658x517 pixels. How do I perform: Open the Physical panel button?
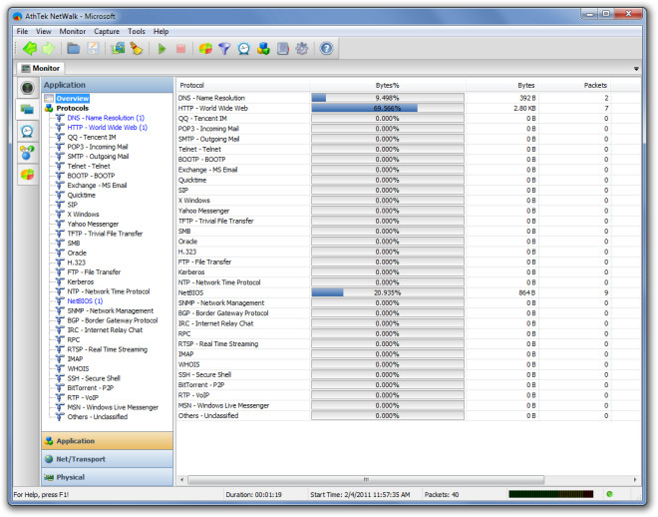(108, 477)
